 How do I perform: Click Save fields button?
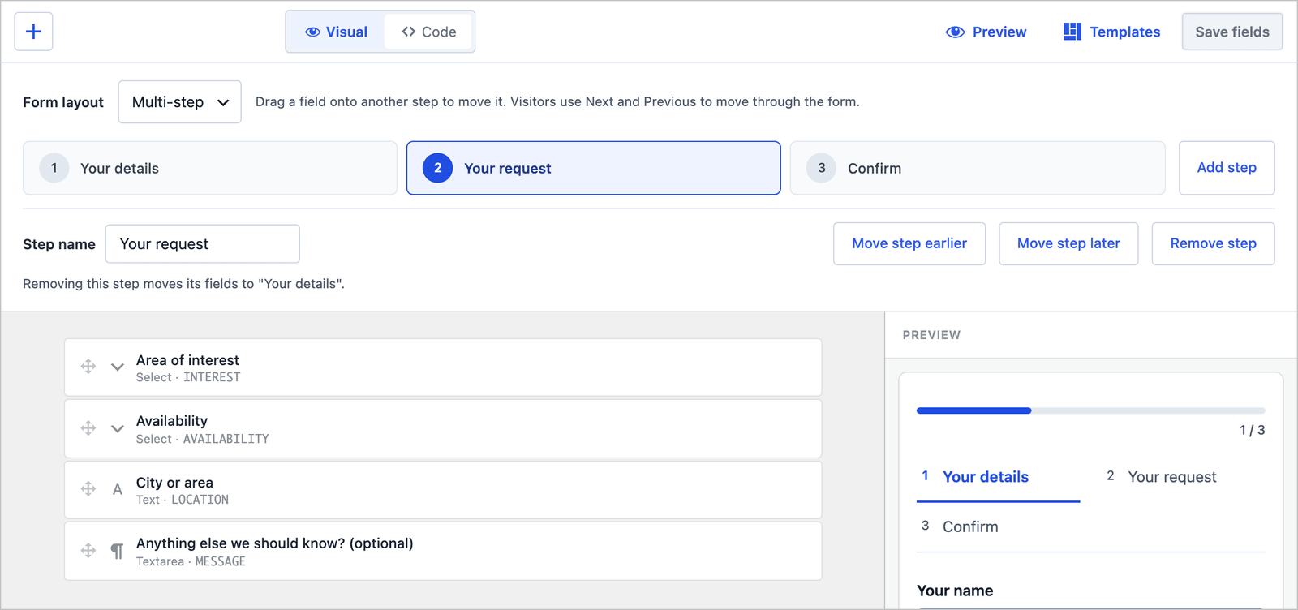[x=1232, y=32]
